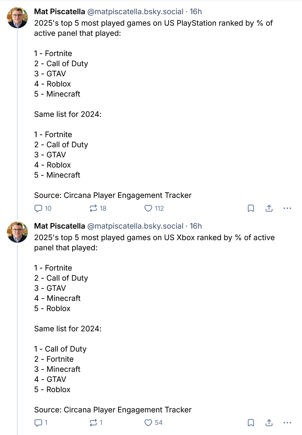Click the Mat Piscatella name on the PlayStation post
The width and height of the screenshot is (302, 435).
59,11
